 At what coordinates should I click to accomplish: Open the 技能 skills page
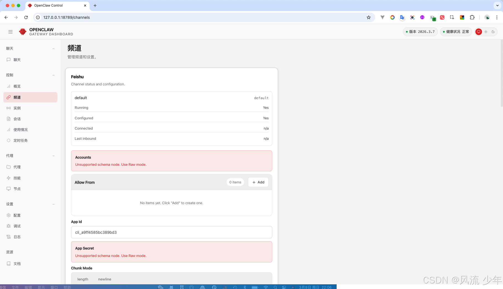click(17, 178)
